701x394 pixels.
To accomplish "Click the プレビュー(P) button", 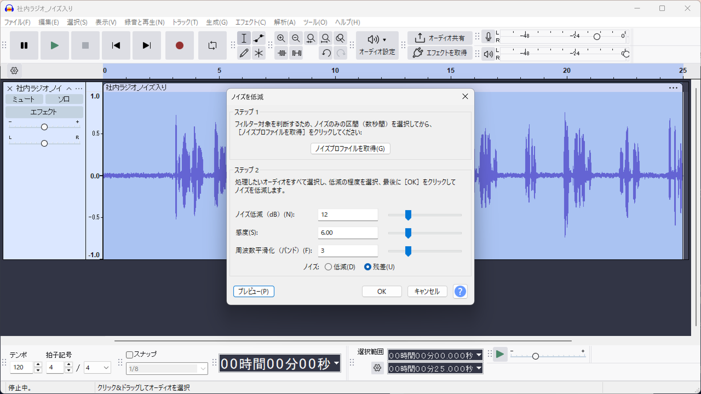I will click(254, 291).
